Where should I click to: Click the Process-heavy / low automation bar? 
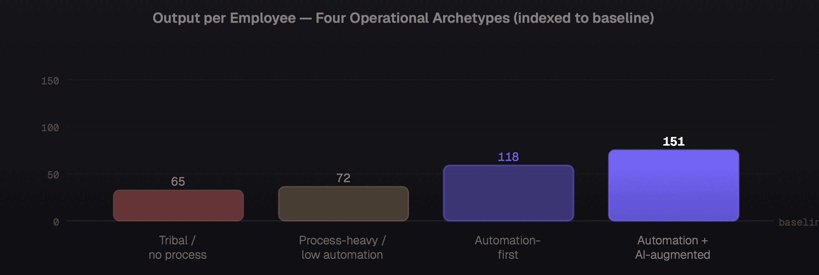343,203
